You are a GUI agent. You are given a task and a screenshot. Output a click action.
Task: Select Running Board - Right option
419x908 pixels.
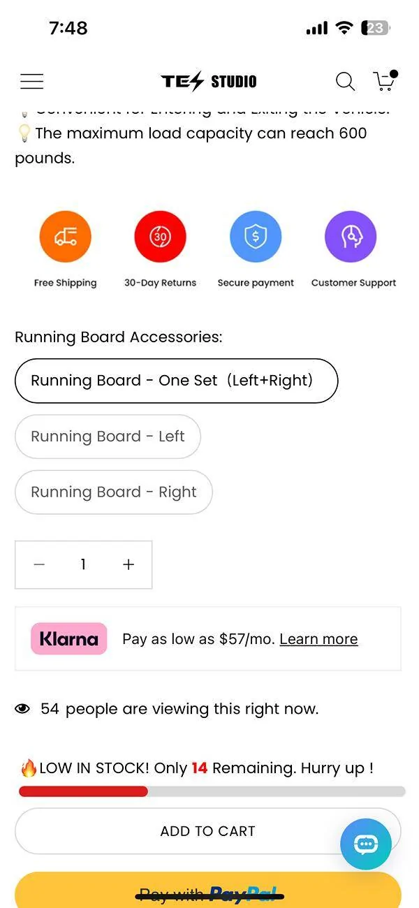pos(113,492)
